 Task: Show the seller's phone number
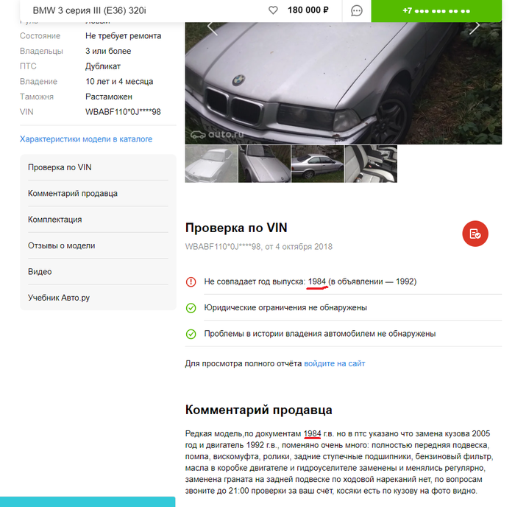(436, 11)
